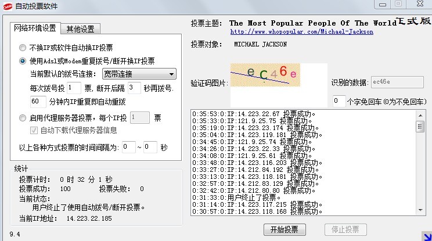This screenshot has height=241, width=432.
Task: Click the blue arrow icon at bottom-right corner
Action: coord(427,235)
